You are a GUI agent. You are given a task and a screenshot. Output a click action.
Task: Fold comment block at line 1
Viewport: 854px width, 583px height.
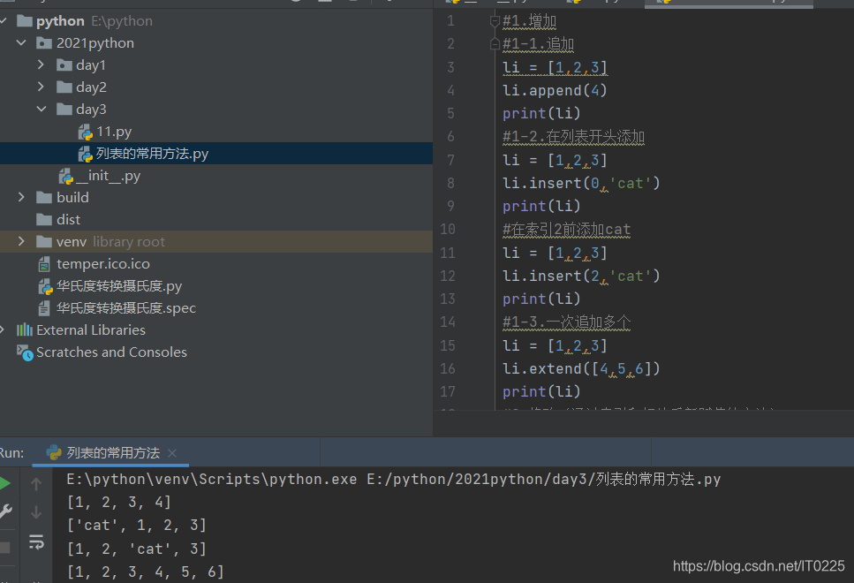[495, 21]
